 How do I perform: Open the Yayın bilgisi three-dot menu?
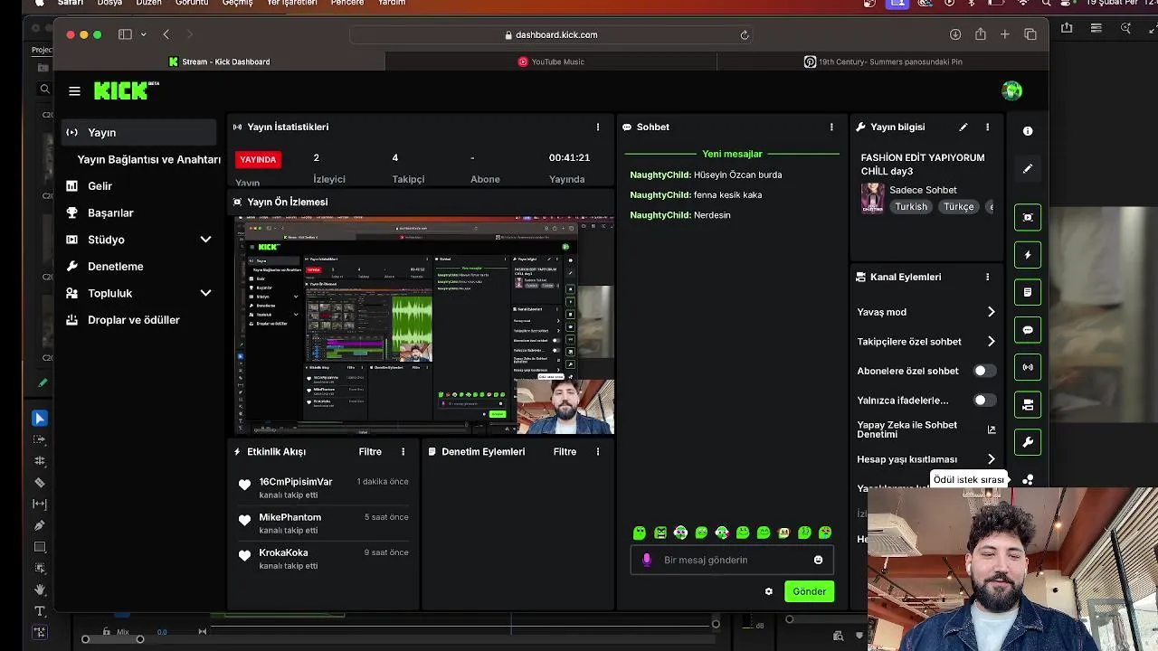click(987, 127)
